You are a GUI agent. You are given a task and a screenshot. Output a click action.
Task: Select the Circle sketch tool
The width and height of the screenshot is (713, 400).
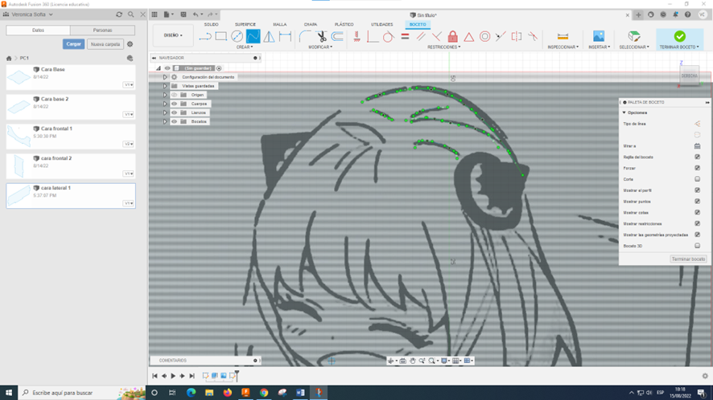point(237,36)
